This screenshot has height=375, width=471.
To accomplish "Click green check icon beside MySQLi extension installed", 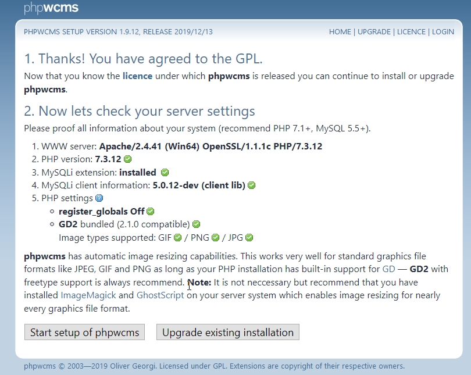I will click(165, 172).
